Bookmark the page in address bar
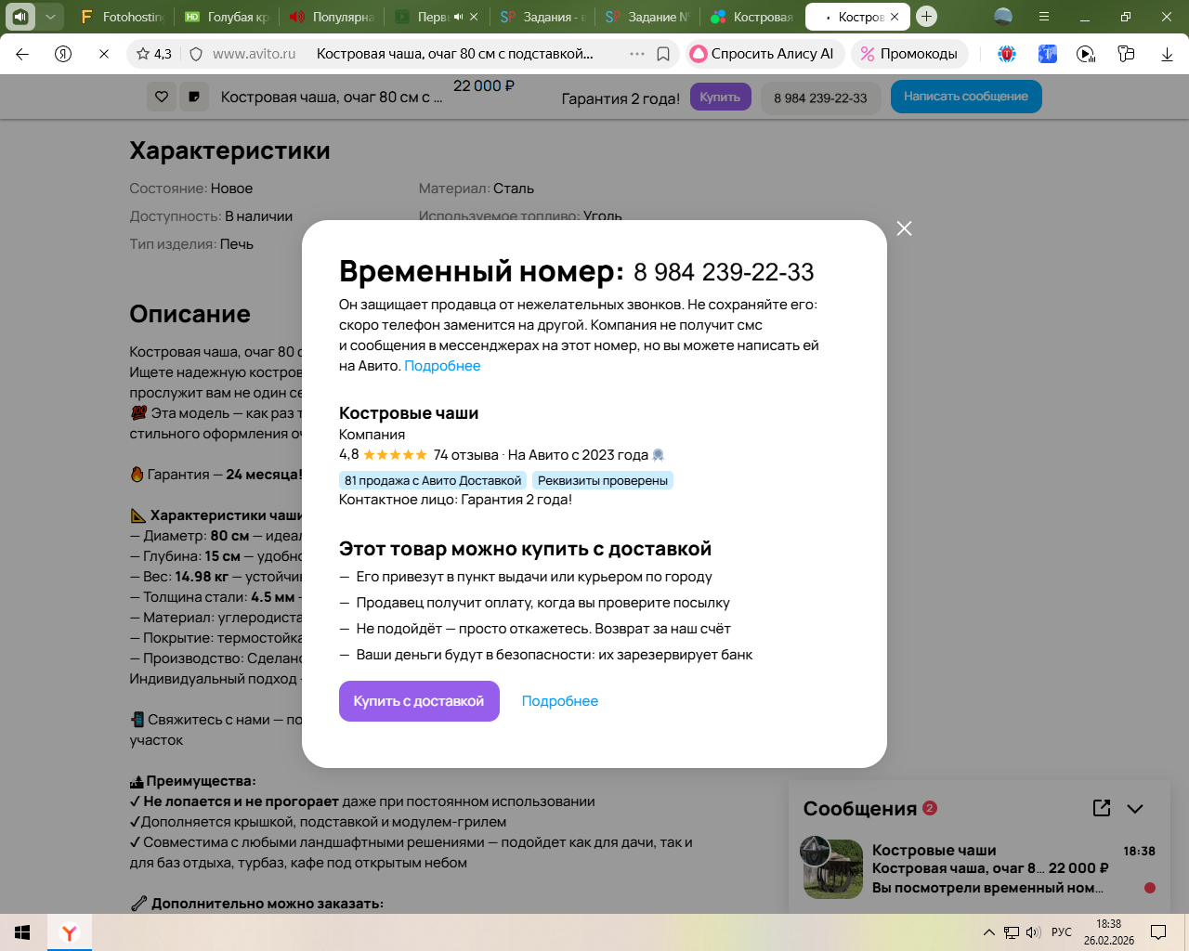 pyautogui.click(x=663, y=54)
